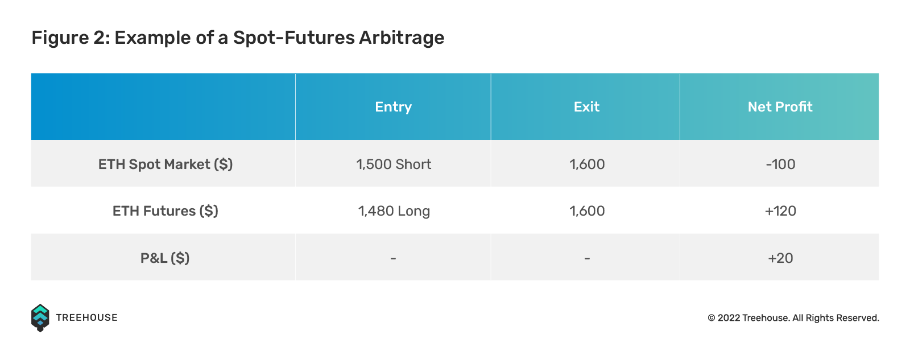Screen dimensions: 910x355
Task: Click the Treehouse logo icon
Action: pos(40,318)
